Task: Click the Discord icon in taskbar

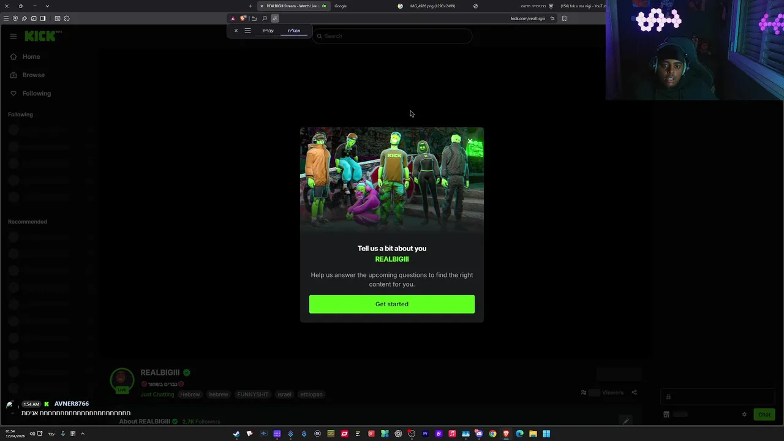Action: coord(480,434)
